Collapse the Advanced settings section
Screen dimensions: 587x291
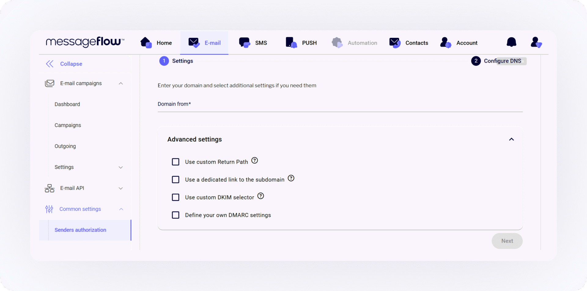[511, 139]
